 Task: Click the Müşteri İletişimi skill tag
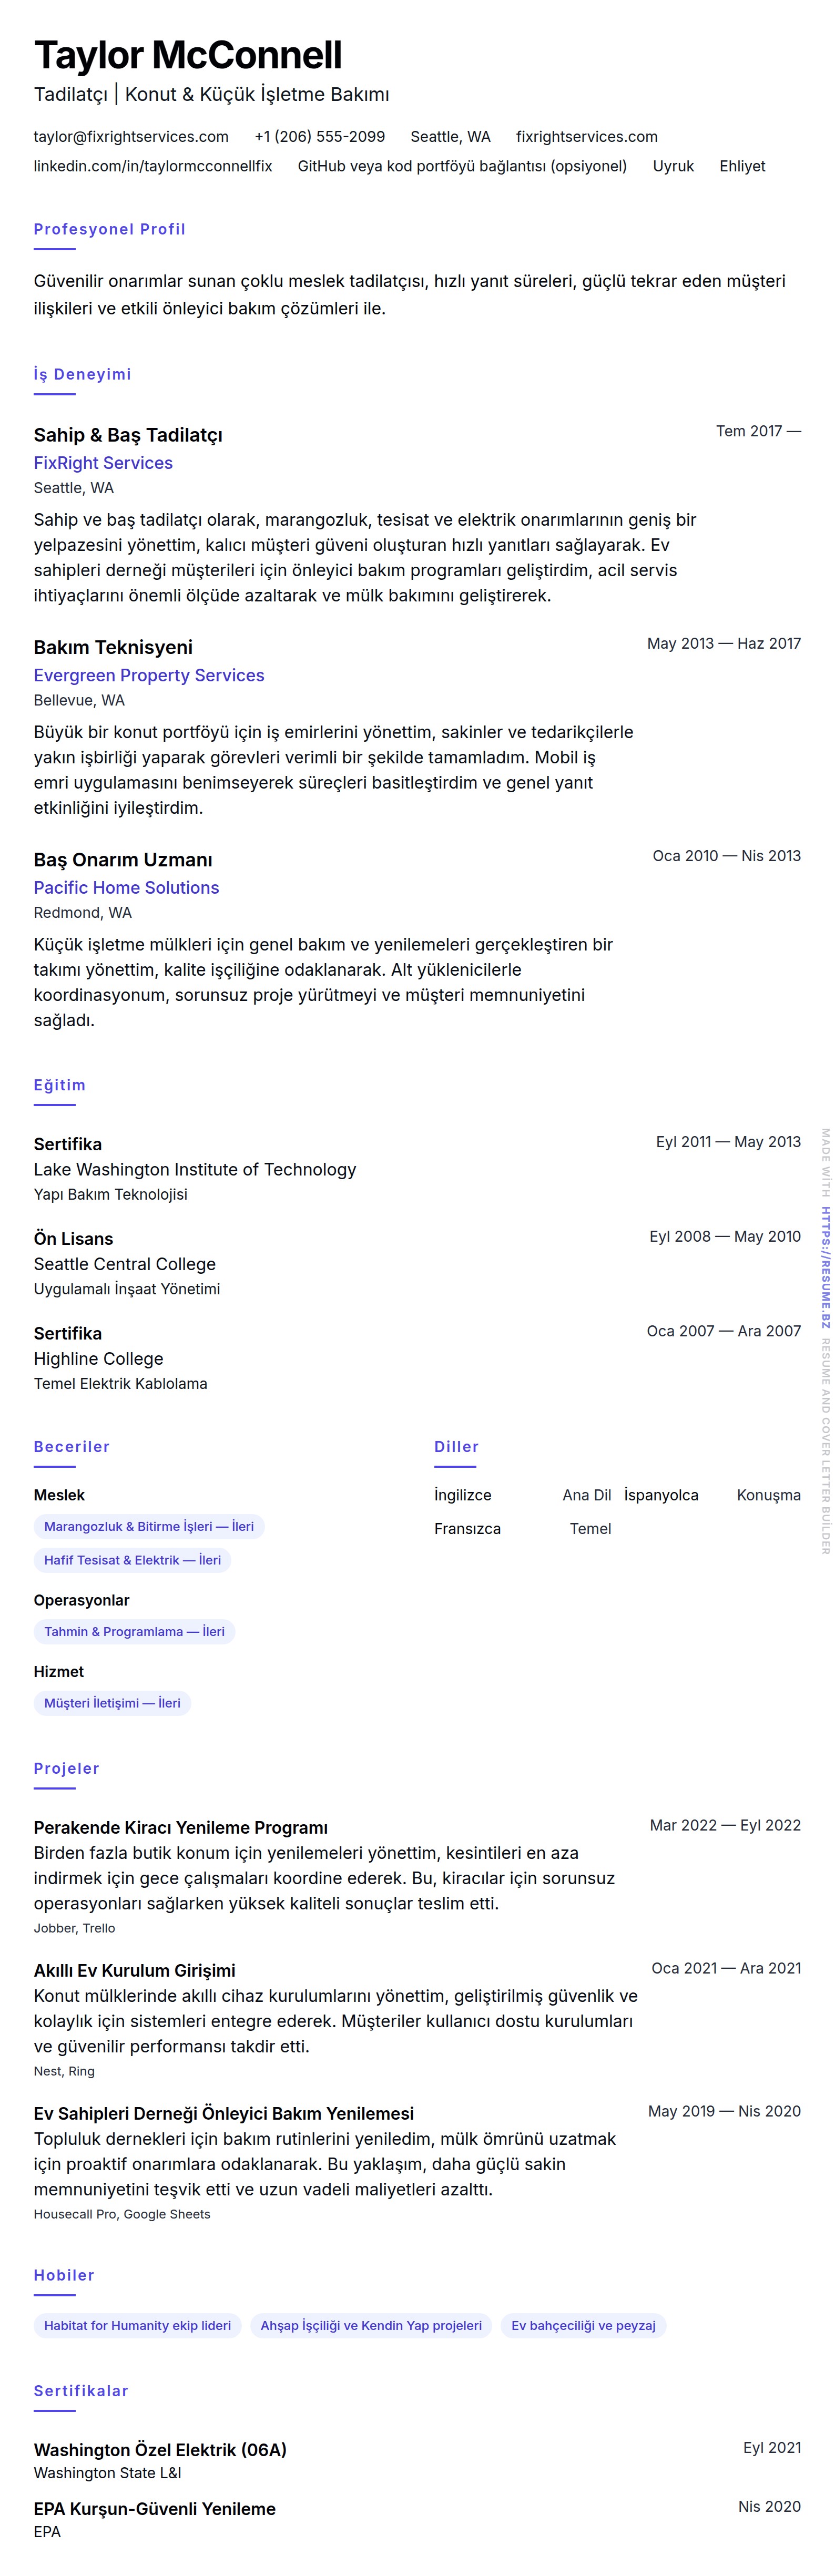point(112,1702)
